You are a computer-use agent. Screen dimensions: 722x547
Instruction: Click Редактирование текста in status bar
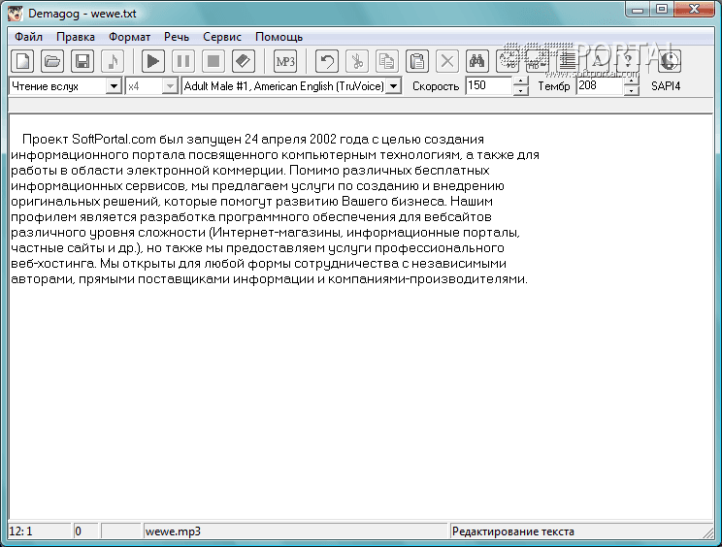tap(513, 531)
